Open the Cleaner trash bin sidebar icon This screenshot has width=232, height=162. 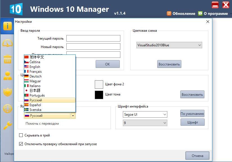[7, 59]
